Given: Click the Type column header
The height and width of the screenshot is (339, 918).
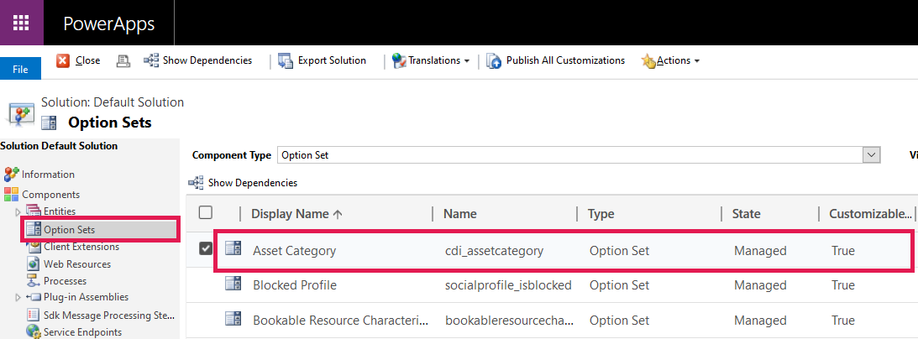Looking at the screenshot, I should click(x=601, y=214).
